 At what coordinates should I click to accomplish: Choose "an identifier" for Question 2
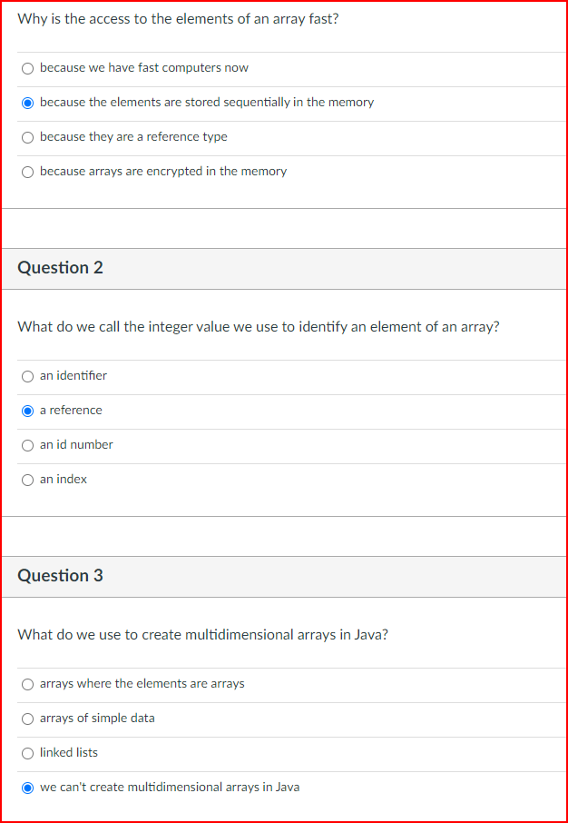[27, 376]
